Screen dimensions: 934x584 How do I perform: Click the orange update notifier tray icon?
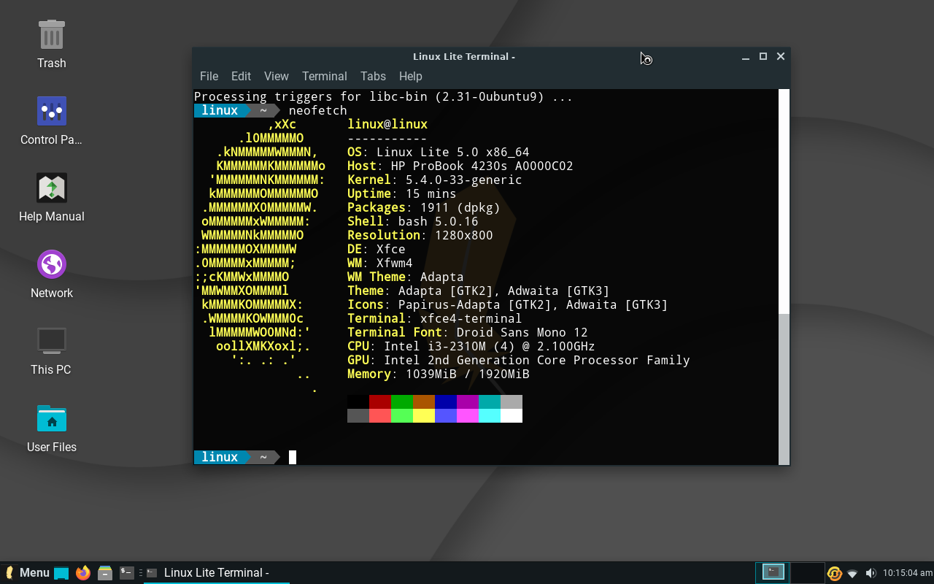tap(834, 572)
